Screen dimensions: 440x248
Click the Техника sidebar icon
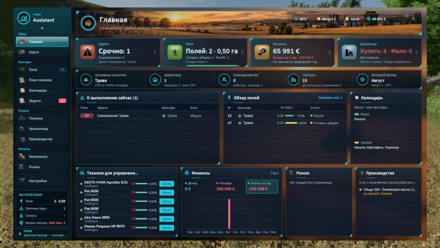(x=22, y=119)
